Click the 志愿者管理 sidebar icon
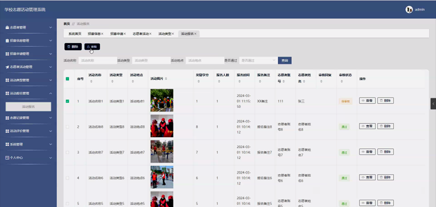Viewport: 436px width, 207px height. pyautogui.click(x=7, y=28)
